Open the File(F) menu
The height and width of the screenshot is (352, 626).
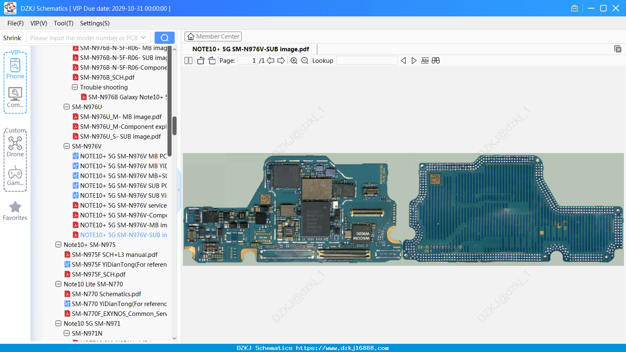click(16, 23)
